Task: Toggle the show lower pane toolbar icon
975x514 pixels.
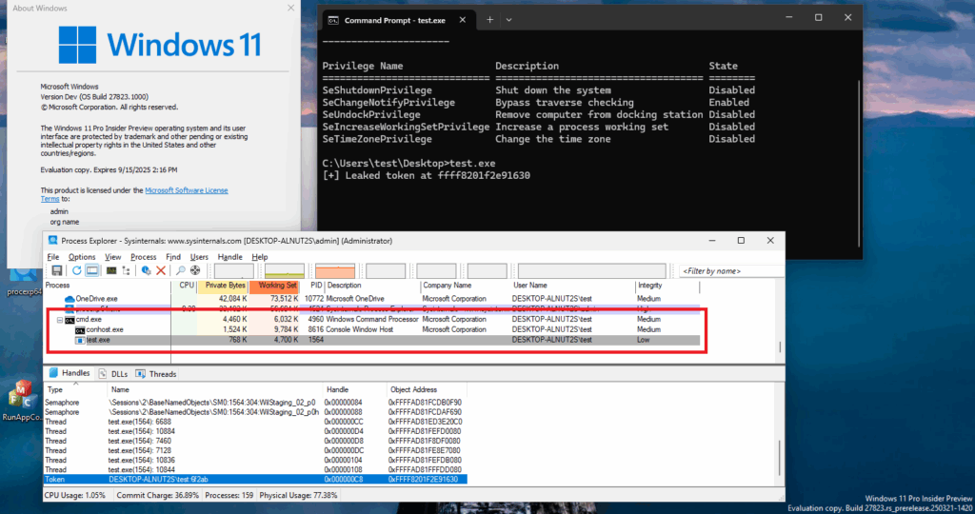Action: click(92, 270)
